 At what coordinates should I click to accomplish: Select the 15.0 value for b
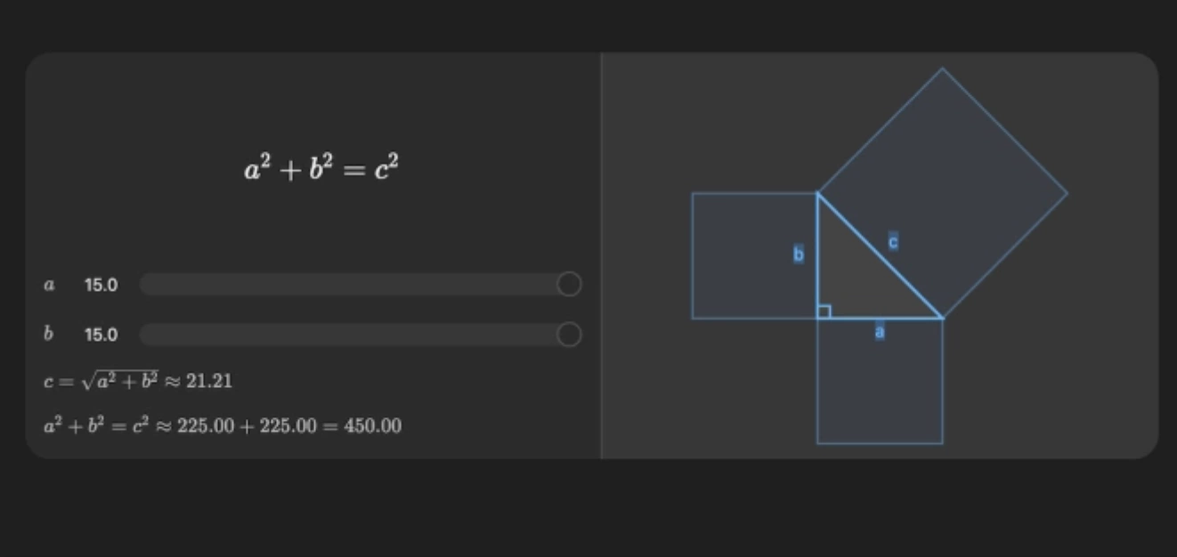[x=101, y=335]
